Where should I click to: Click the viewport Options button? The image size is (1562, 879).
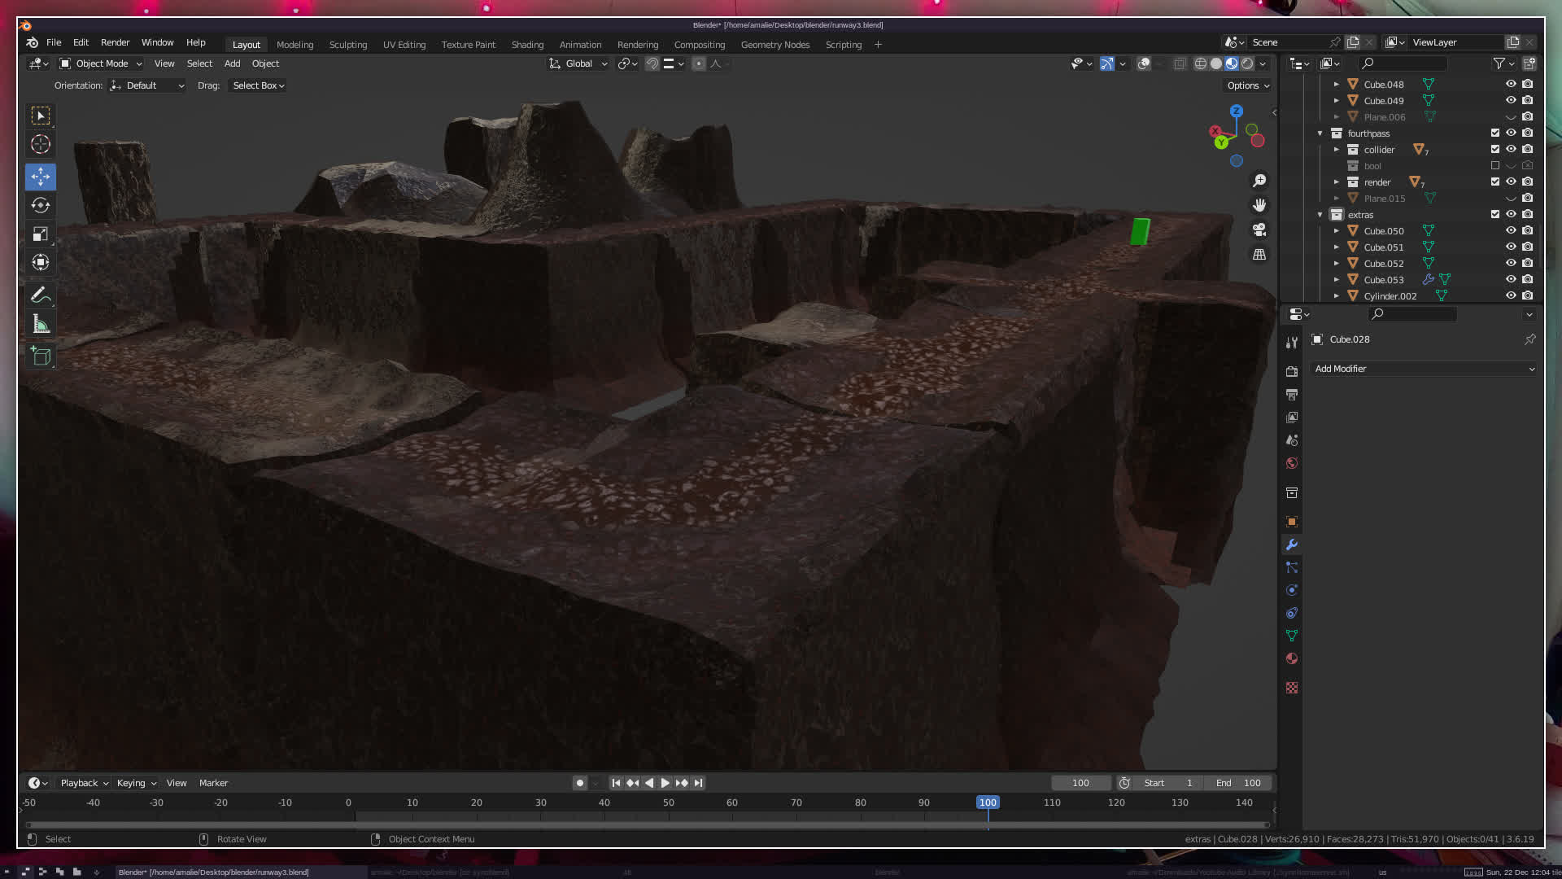point(1247,85)
